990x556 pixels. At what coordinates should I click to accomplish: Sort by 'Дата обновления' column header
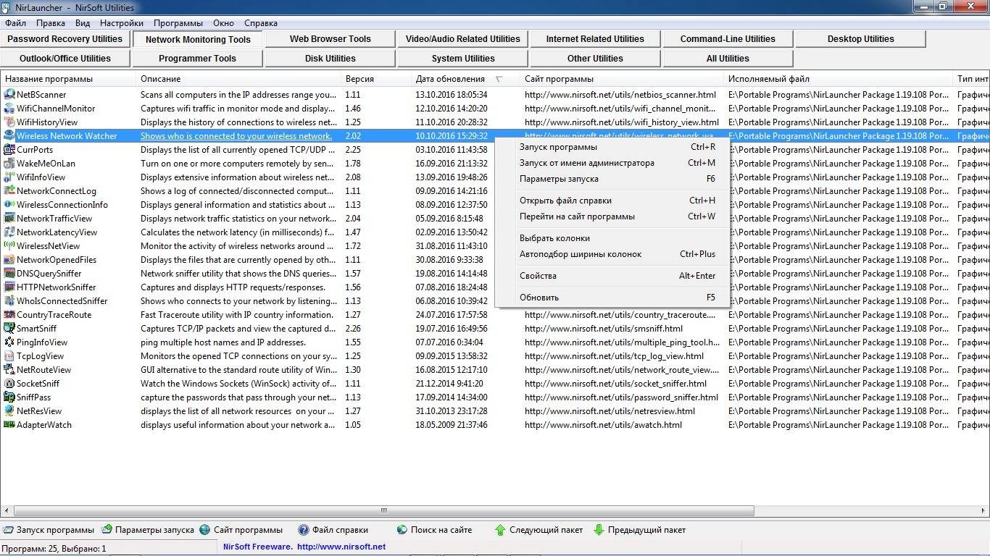(465, 78)
